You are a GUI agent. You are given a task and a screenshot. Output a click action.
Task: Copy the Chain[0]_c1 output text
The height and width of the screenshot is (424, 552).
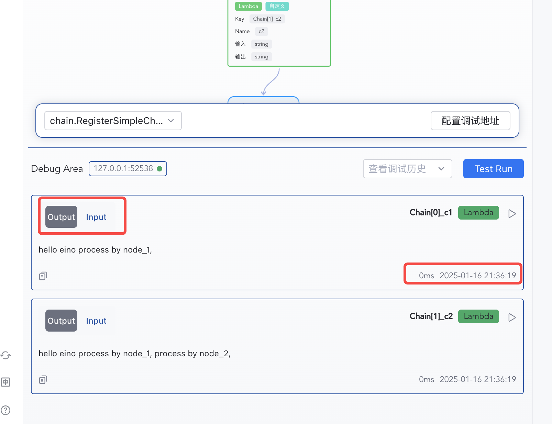point(43,276)
